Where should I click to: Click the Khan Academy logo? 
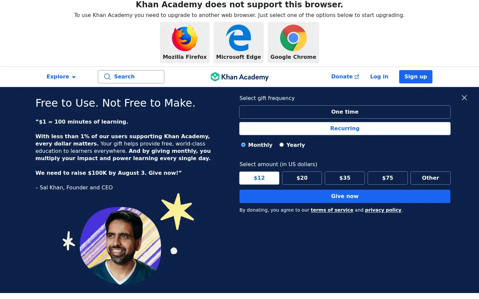239,77
